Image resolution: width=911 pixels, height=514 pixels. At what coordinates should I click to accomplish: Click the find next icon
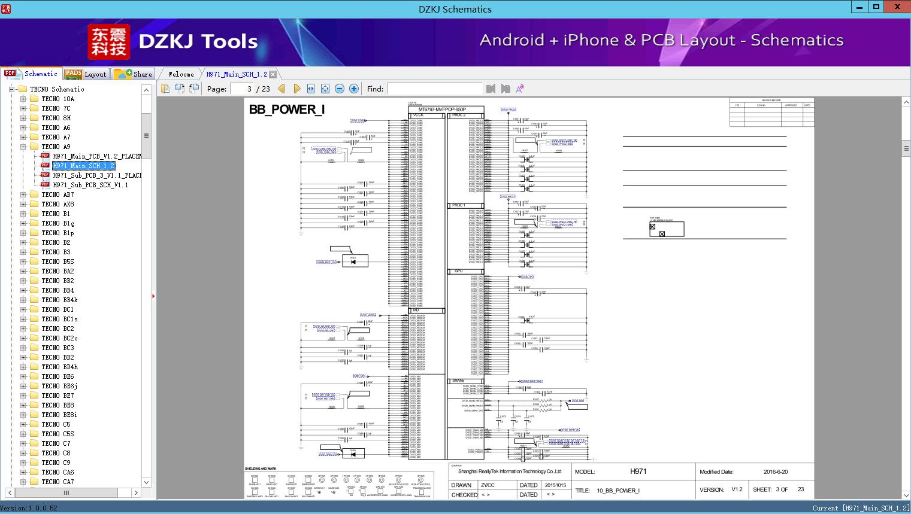[506, 89]
